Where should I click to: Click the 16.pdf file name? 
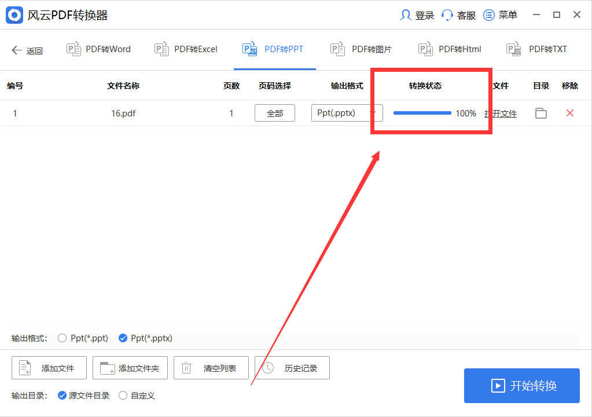123,114
